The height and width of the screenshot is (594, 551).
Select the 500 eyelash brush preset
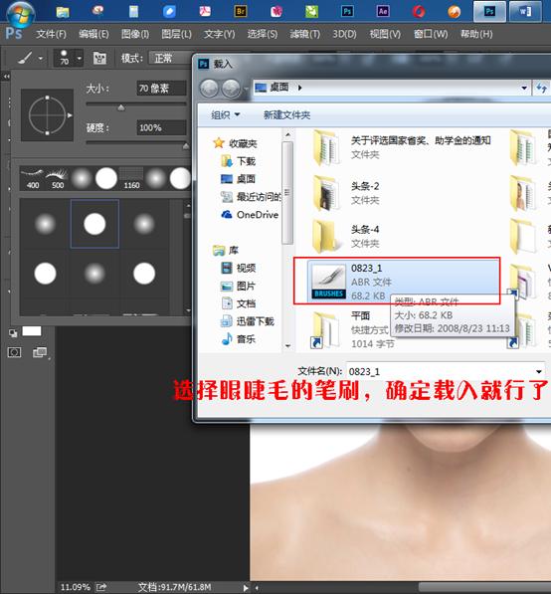click(x=57, y=178)
